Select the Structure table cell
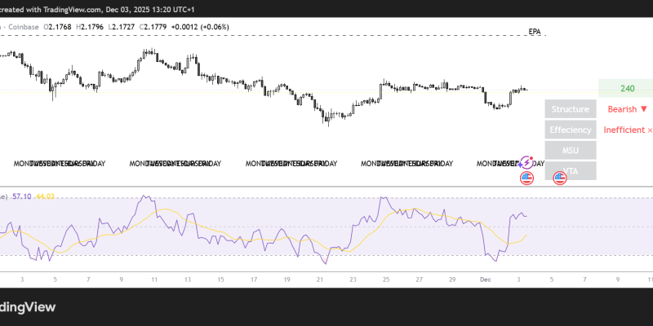Screen dimensions: 653x326 pyautogui.click(x=570, y=109)
